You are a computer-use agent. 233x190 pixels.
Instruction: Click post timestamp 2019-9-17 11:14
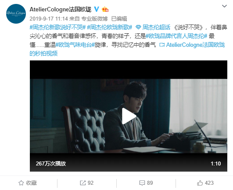point(49,19)
